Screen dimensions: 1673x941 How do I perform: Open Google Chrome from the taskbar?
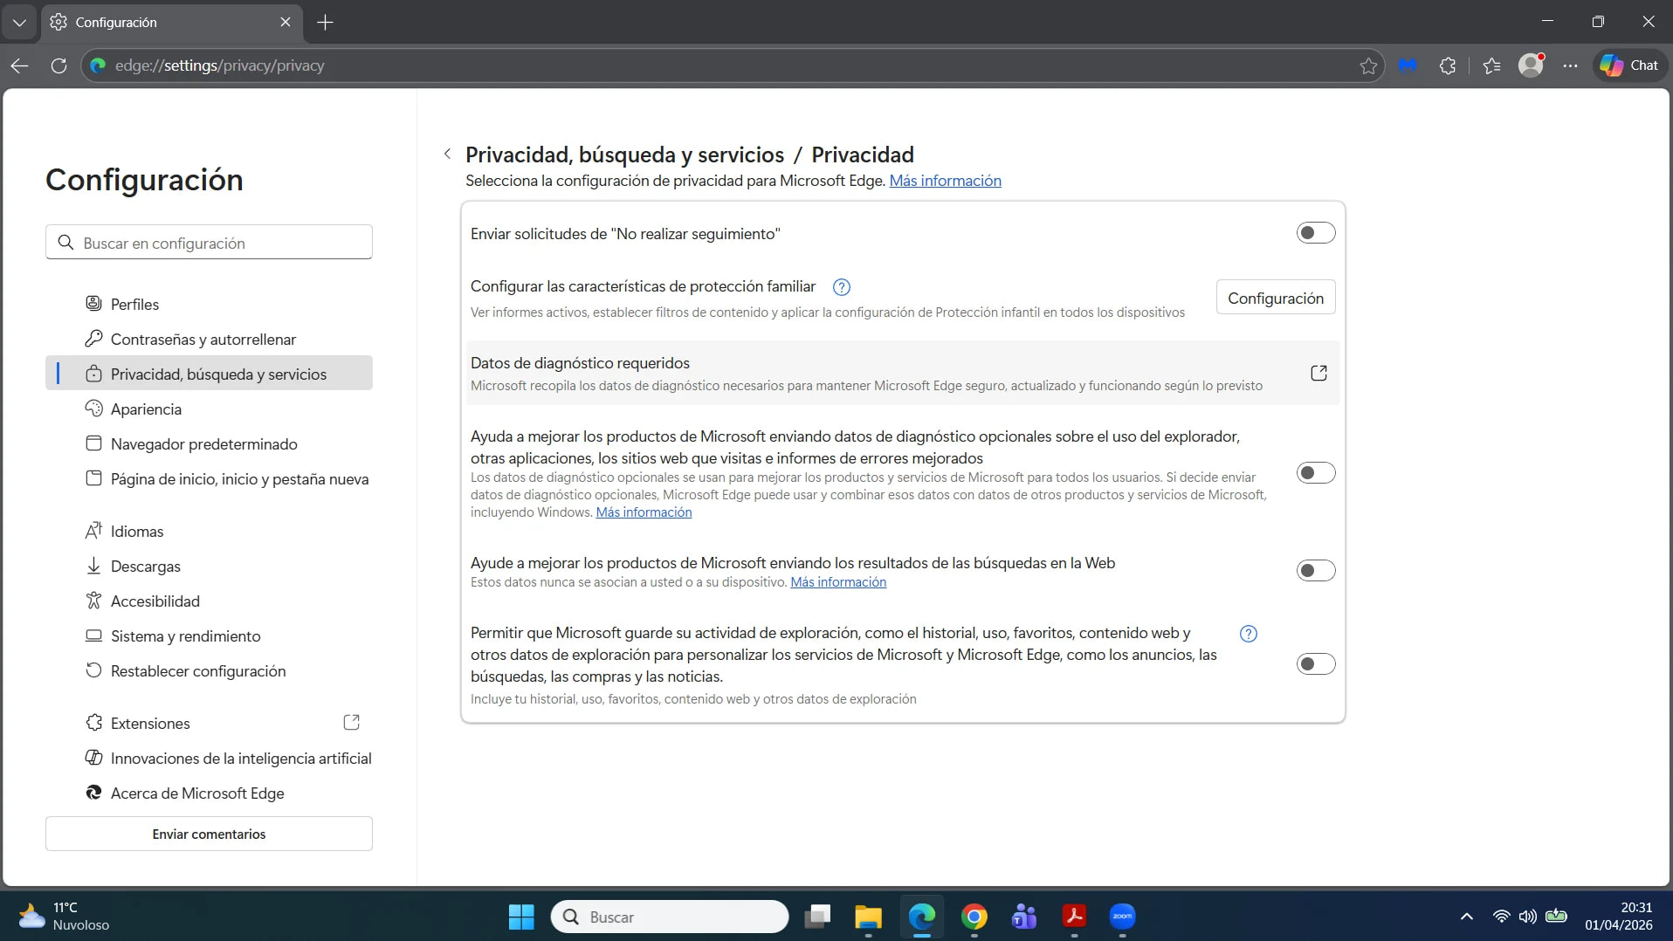click(x=974, y=917)
